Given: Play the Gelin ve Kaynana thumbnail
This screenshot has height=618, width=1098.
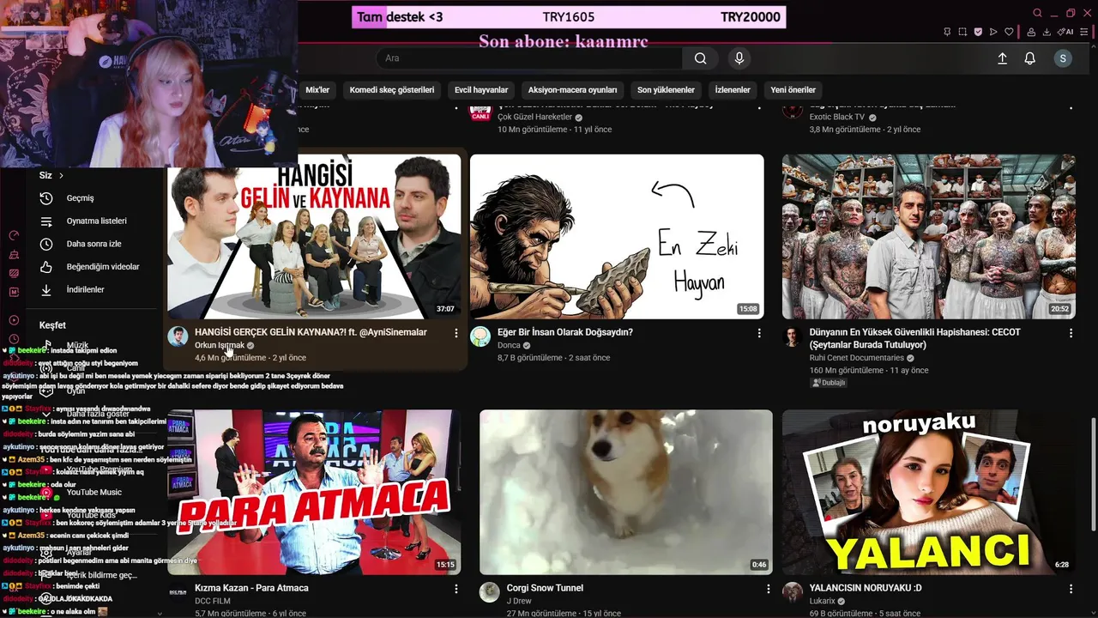Looking at the screenshot, I should click(314, 237).
